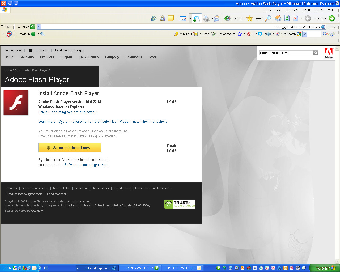Open the Downloads navigation item

point(134,57)
